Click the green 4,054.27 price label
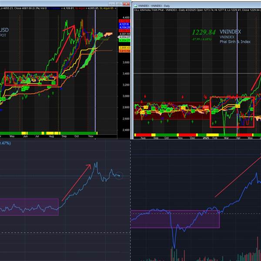This screenshot has width=261, height=261. point(124,40)
